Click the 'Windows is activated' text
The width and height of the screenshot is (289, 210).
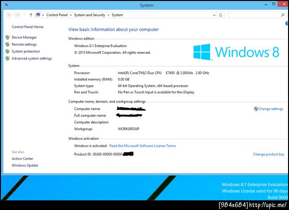tap(91, 146)
